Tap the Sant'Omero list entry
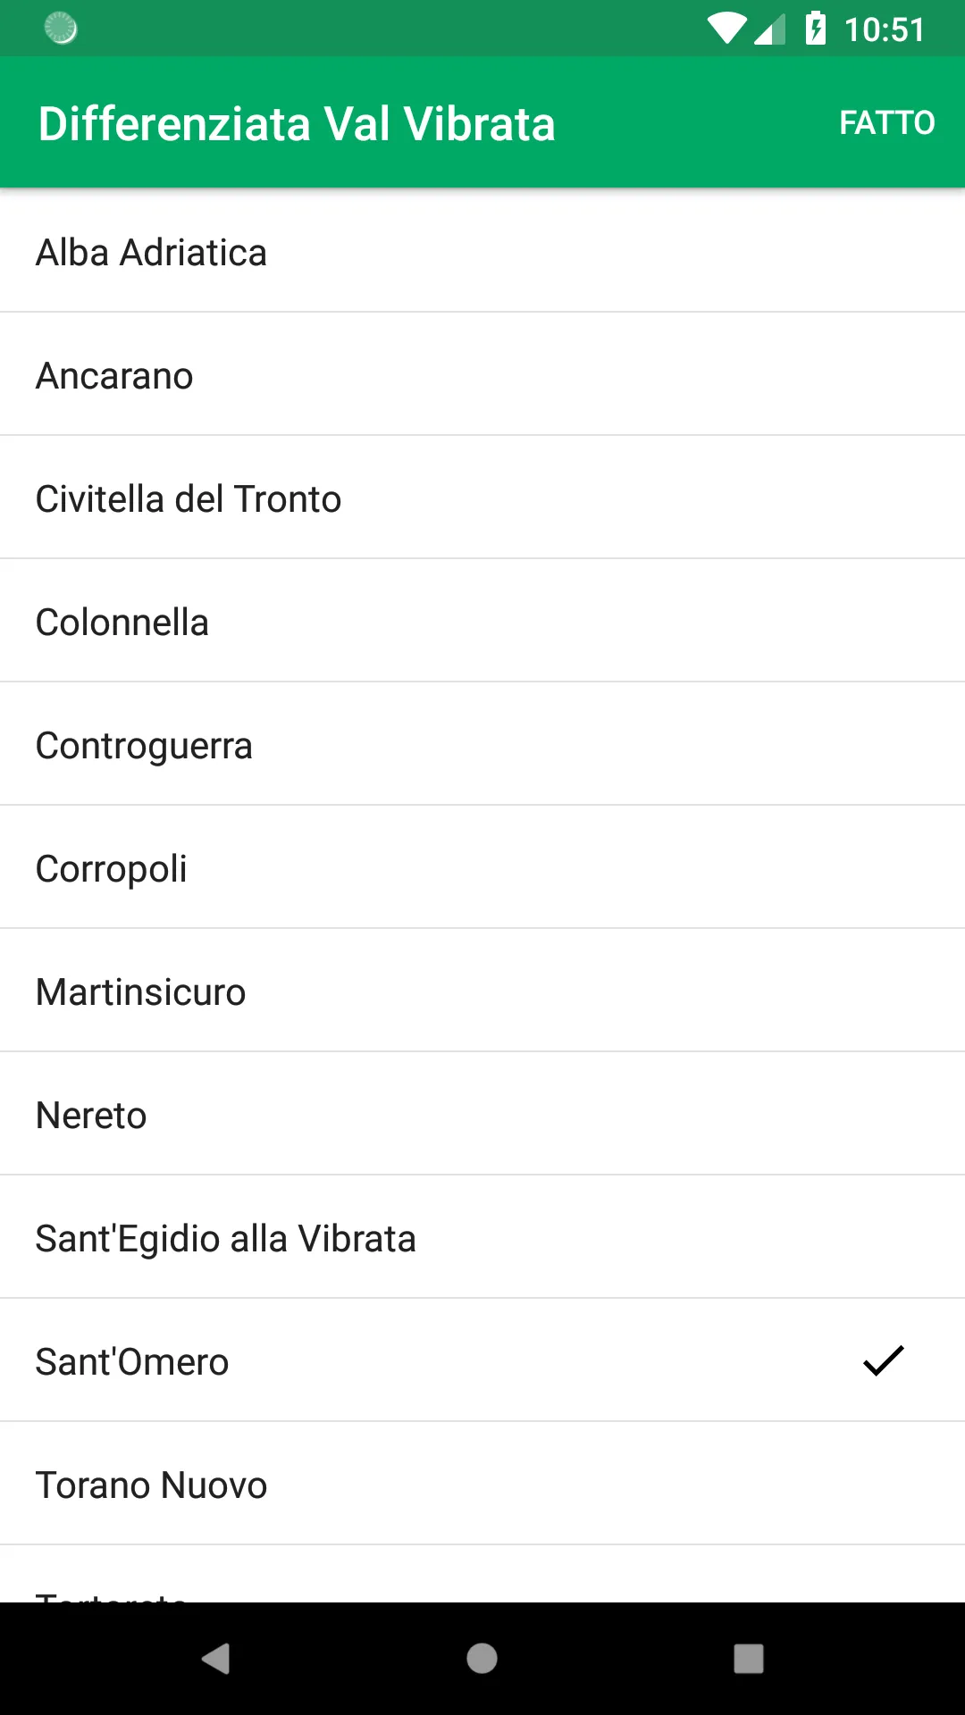 point(482,1360)
